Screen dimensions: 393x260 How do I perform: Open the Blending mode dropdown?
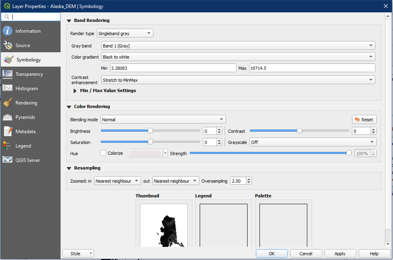tap(163, 119)
